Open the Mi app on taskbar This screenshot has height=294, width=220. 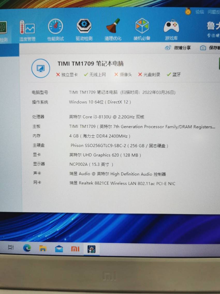click(75, 249)
